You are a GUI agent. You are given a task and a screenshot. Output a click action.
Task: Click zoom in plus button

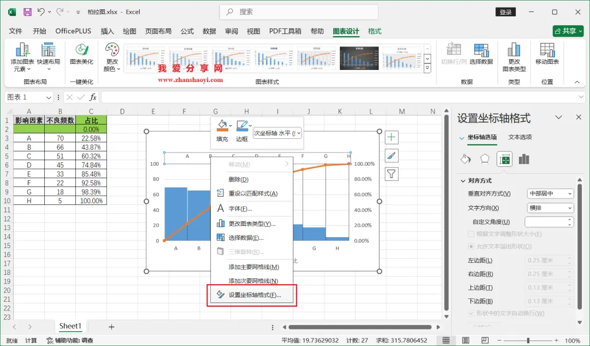556,341
